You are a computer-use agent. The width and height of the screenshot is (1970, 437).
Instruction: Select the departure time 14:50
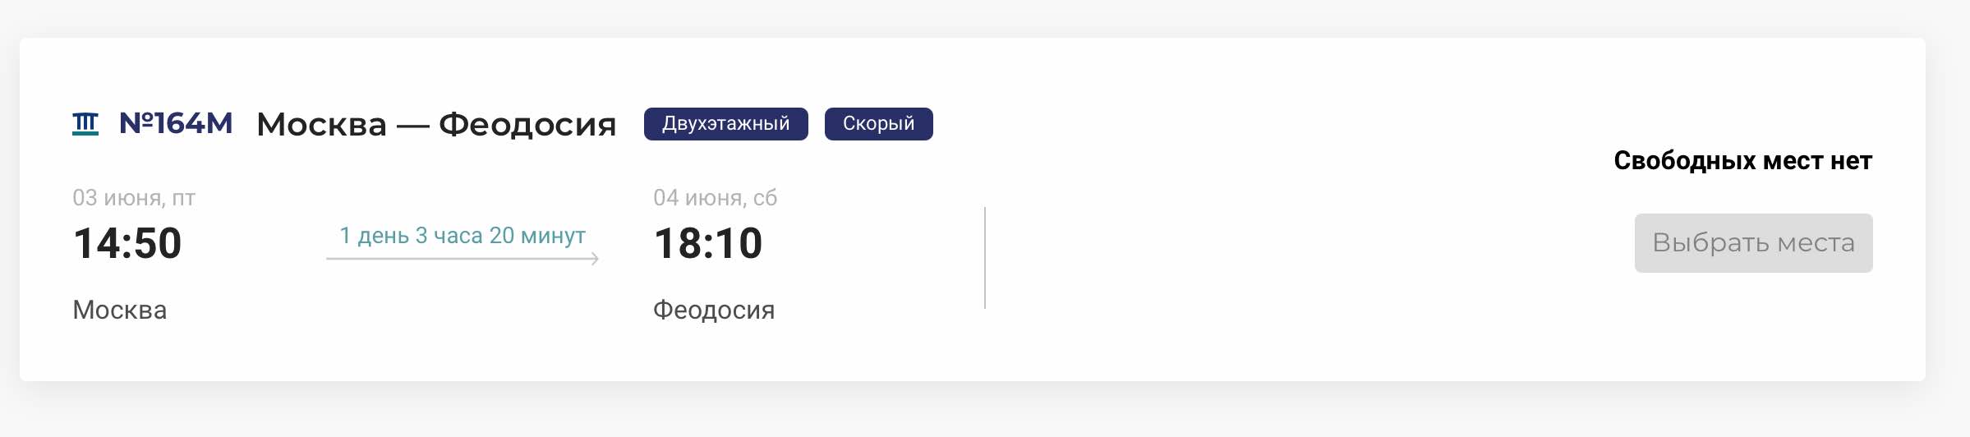click(x=127, y=244)
